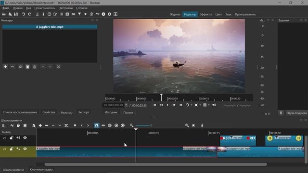Open the Keyframes stopwatch icon in toolbar
The height and width of the screenshot is (173, 308).
(91, 14)
